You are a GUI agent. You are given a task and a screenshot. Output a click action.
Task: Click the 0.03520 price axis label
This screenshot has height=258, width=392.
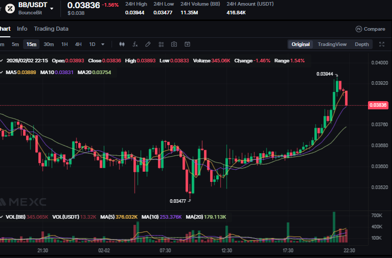pyautogui.click(x=380, y=187)
